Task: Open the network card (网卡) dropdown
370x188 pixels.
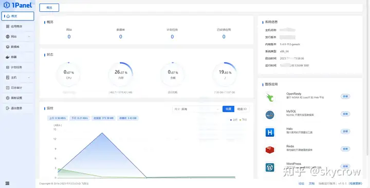Action: point(197,109)
